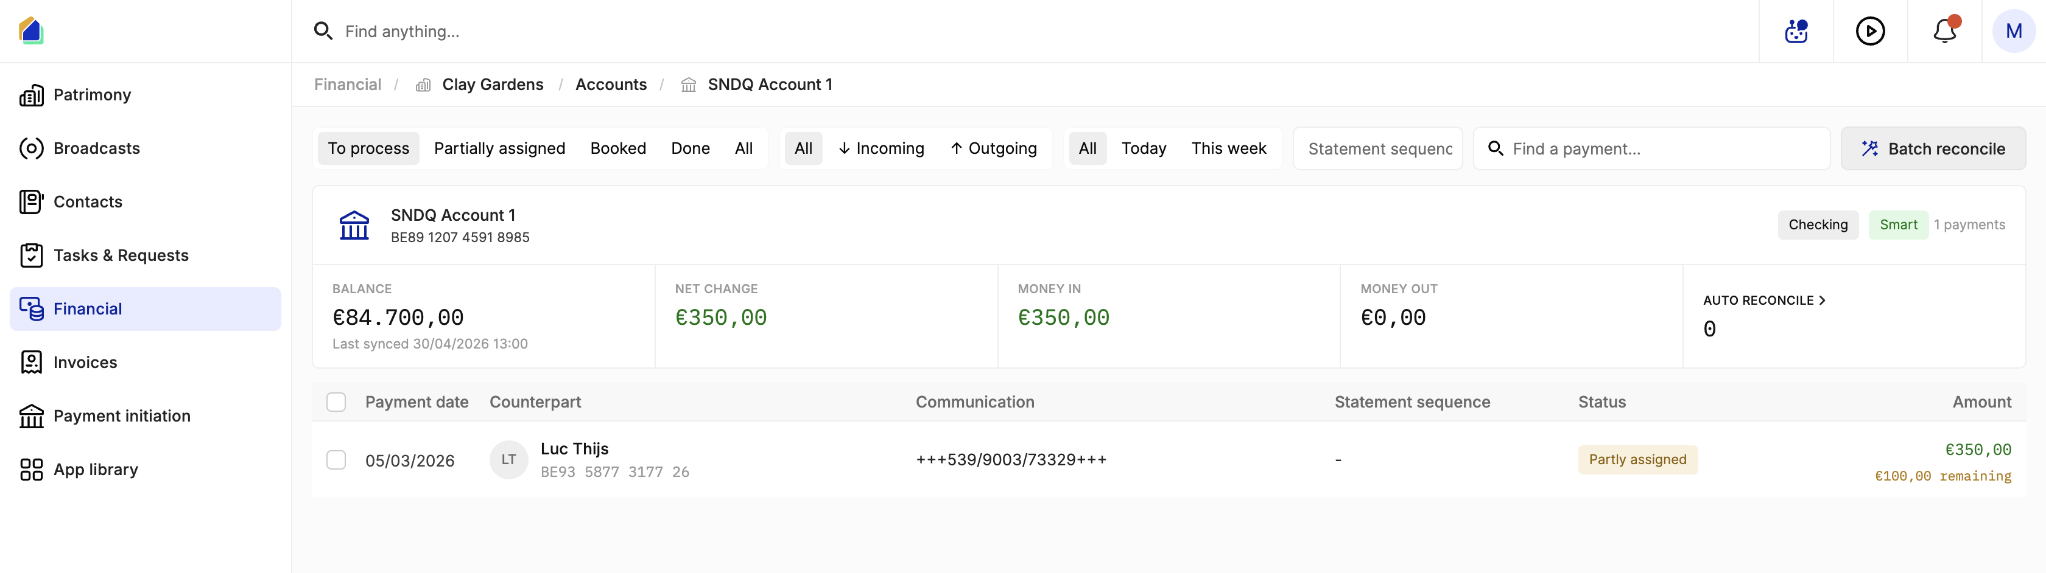
Task: Click communication +++539/9003/73329+++
Action: click(1010, 460)
